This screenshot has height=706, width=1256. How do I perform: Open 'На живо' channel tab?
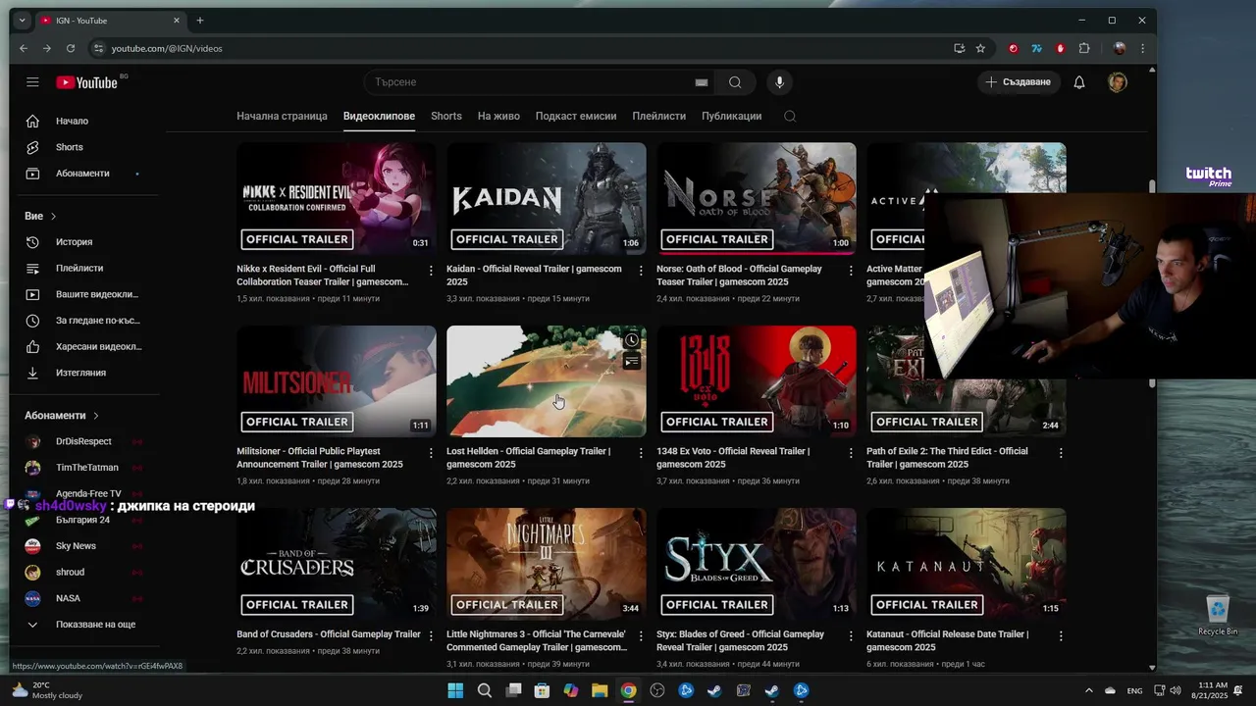[498, 116]
